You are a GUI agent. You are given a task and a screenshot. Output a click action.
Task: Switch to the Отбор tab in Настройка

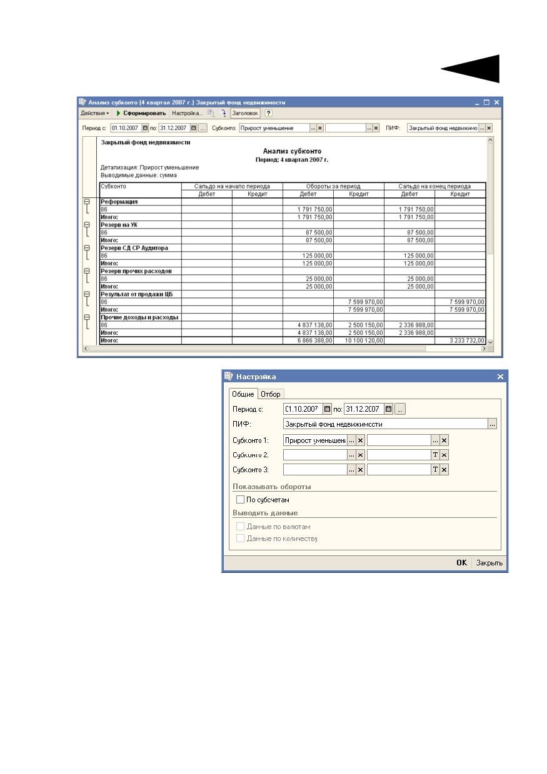coord(271,394)
